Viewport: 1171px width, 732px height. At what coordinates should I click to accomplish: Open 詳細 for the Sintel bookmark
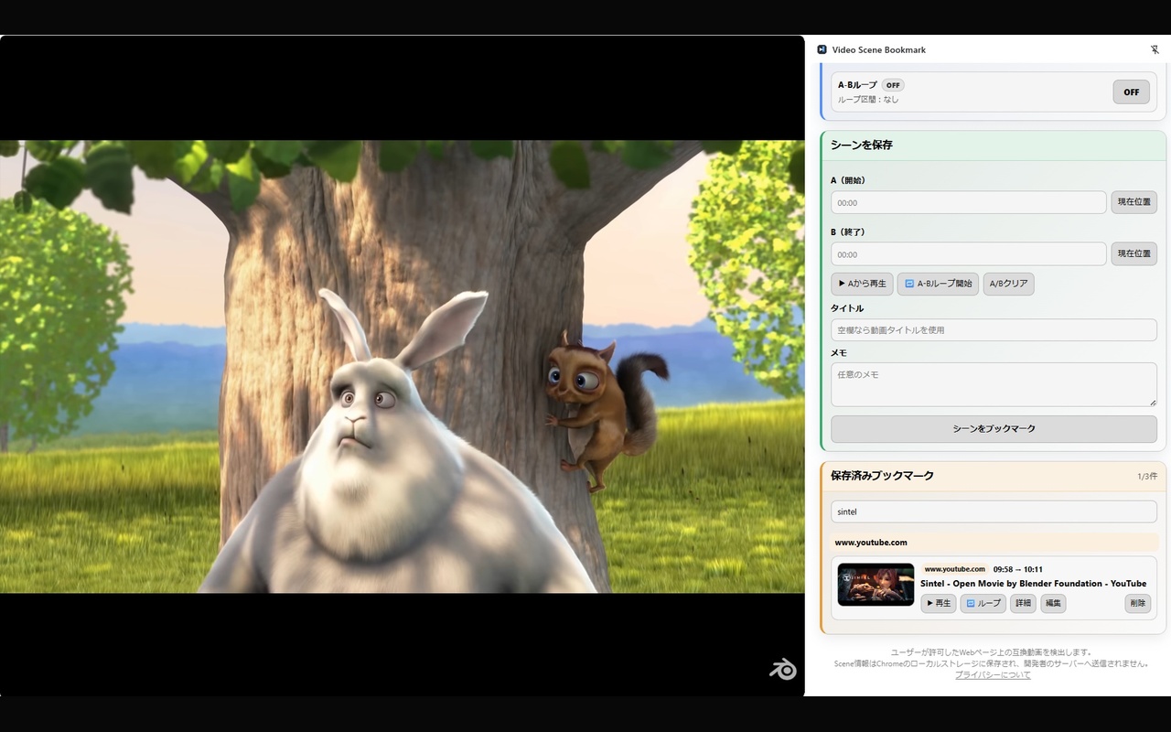pos(1023,603)
